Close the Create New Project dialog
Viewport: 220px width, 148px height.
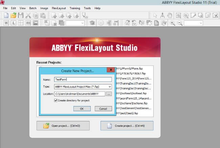pos(111,70)
